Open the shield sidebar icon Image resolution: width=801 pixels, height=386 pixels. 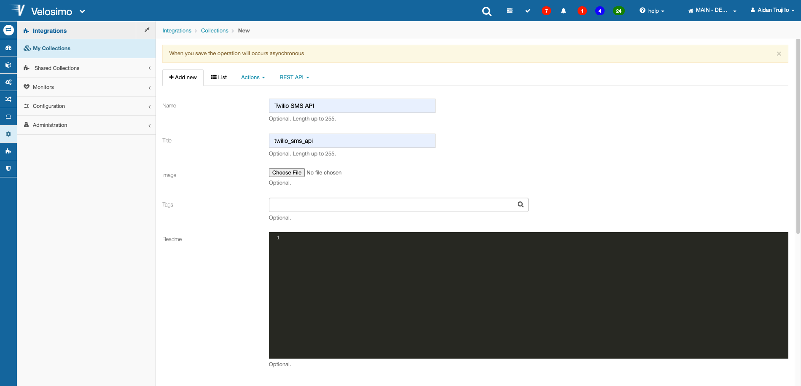point(8,169)
